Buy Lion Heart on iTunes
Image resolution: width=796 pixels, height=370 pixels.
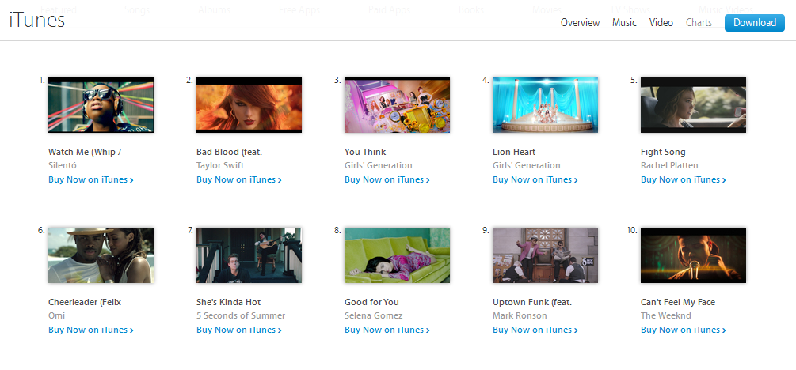click(535, 179)
